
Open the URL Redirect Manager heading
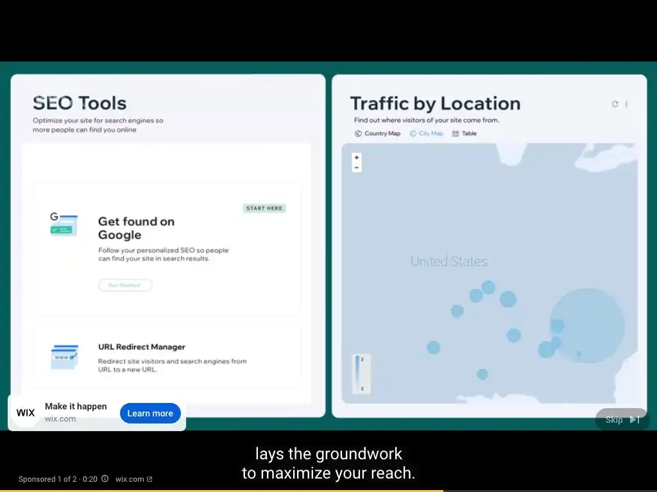click(142, 347)
